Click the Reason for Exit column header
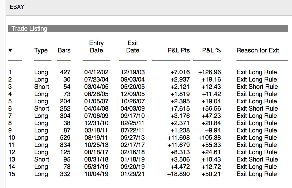This screenshot has height=188, width=292. [x=258, y=50]
